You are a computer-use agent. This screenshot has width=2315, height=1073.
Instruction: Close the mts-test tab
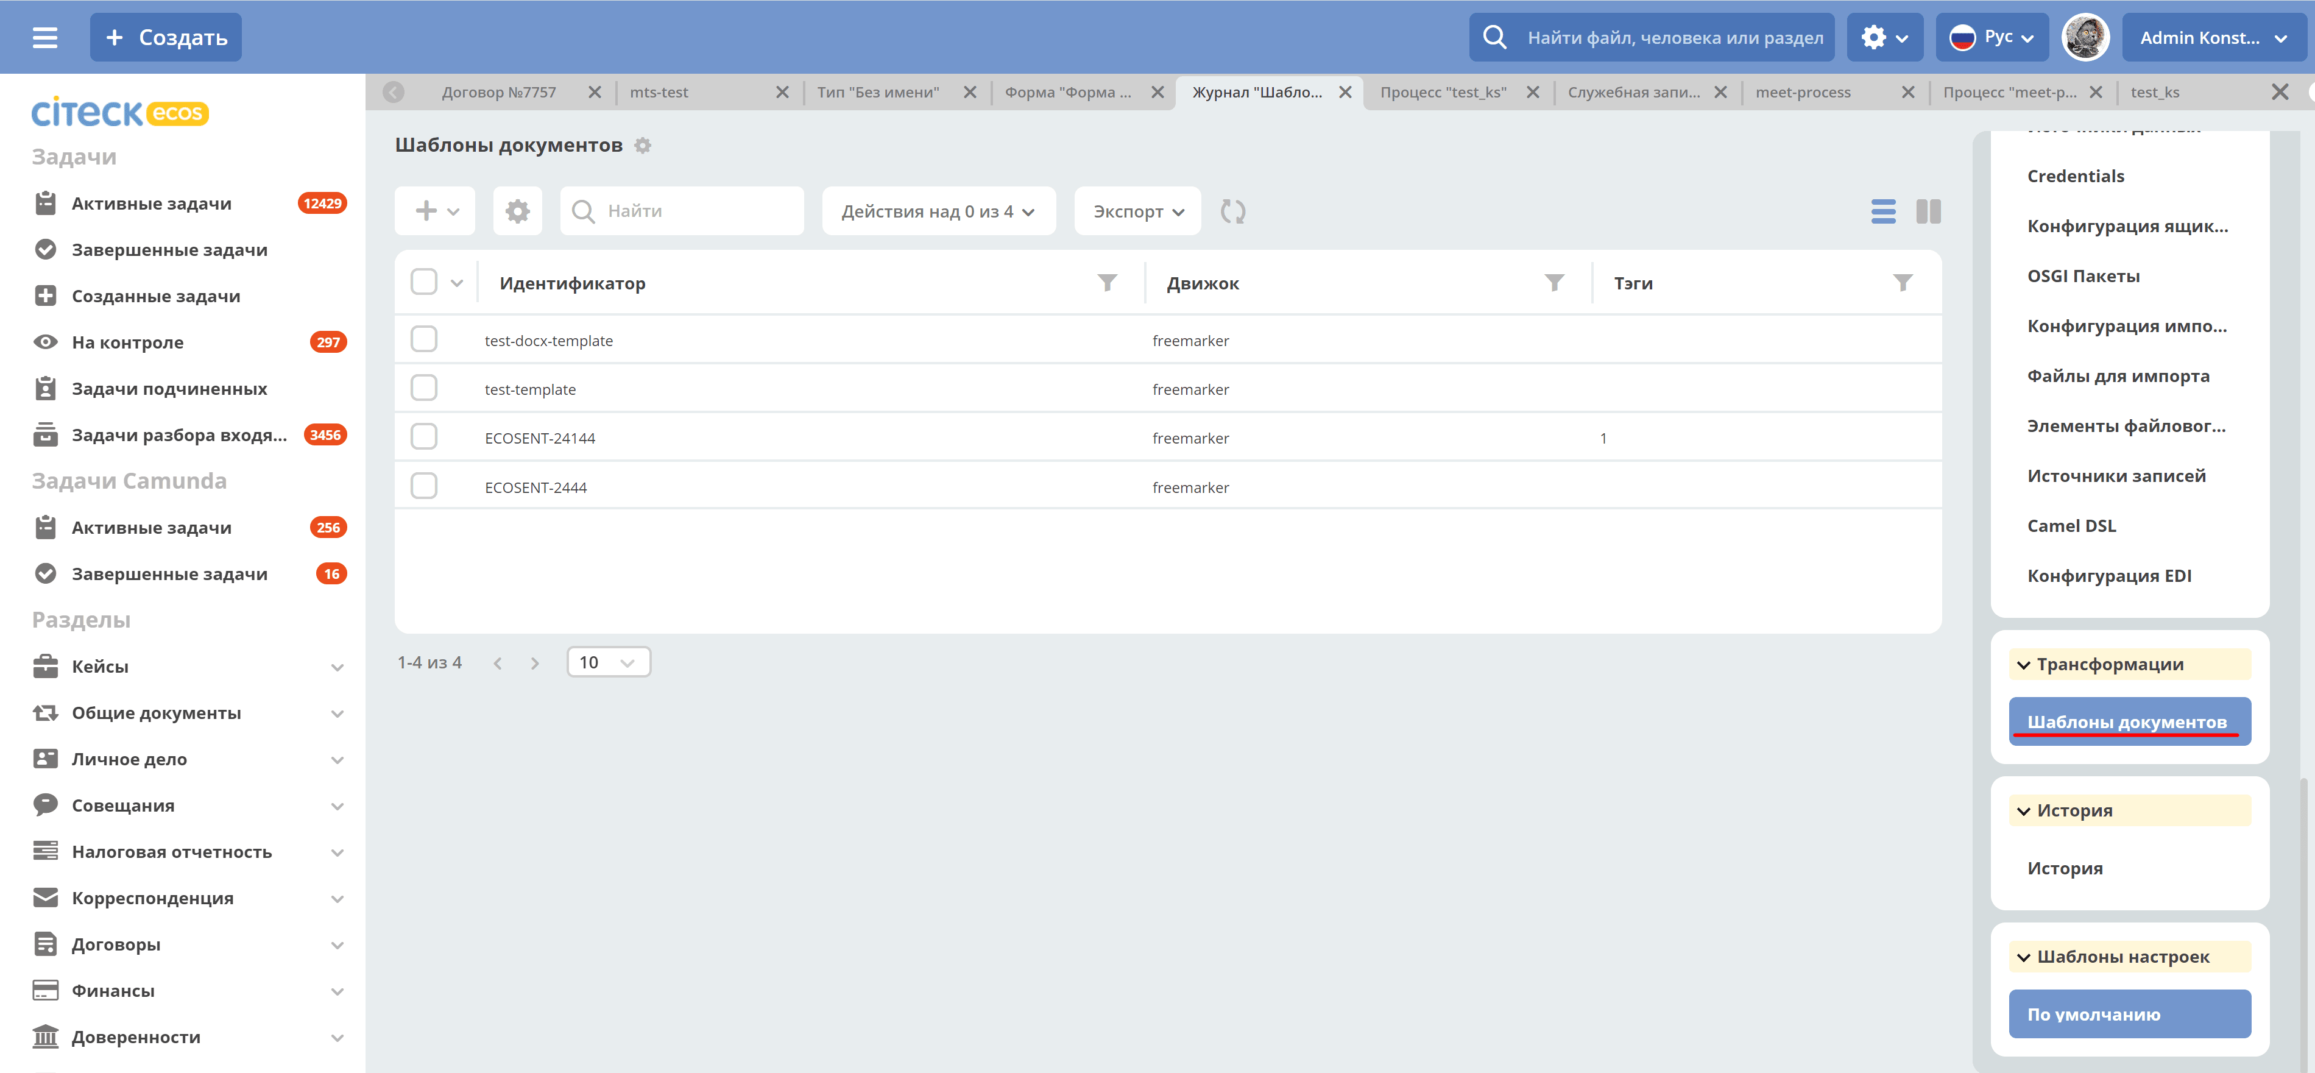pyautogui.click(x=783, y=91)
